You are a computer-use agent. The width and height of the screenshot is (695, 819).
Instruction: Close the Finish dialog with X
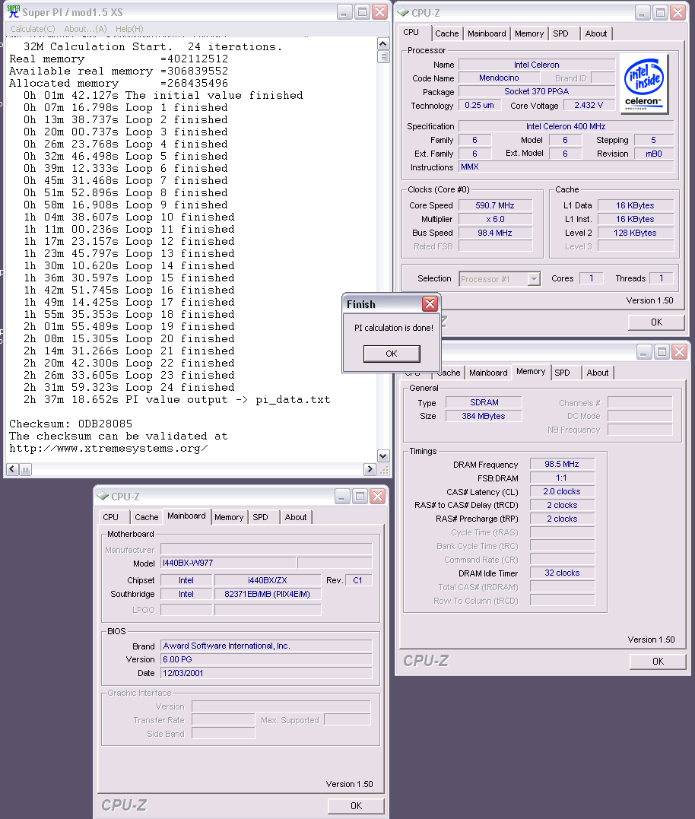pos(430,304)
